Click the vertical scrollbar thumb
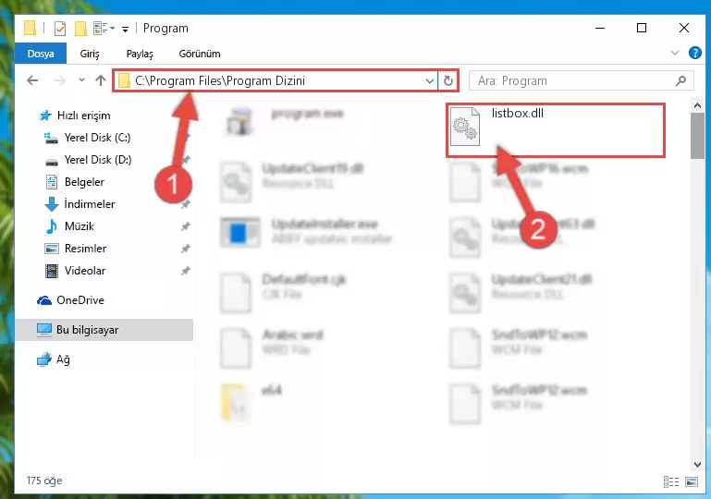The width and height of the screenshot is (711, 499). 697,136
